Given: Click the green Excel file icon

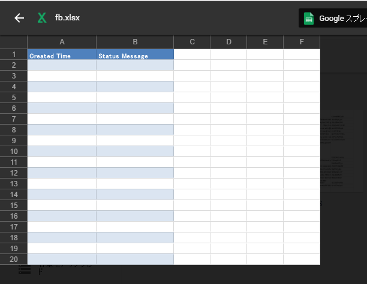Looking at the screenshot, I should coord(42,18).
